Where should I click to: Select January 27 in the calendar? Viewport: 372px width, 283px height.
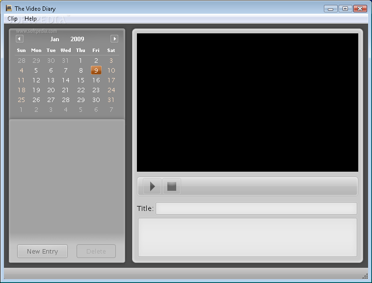(51, 100)
